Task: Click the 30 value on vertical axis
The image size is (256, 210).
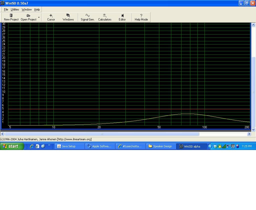Action: click(x=3, y=24)
